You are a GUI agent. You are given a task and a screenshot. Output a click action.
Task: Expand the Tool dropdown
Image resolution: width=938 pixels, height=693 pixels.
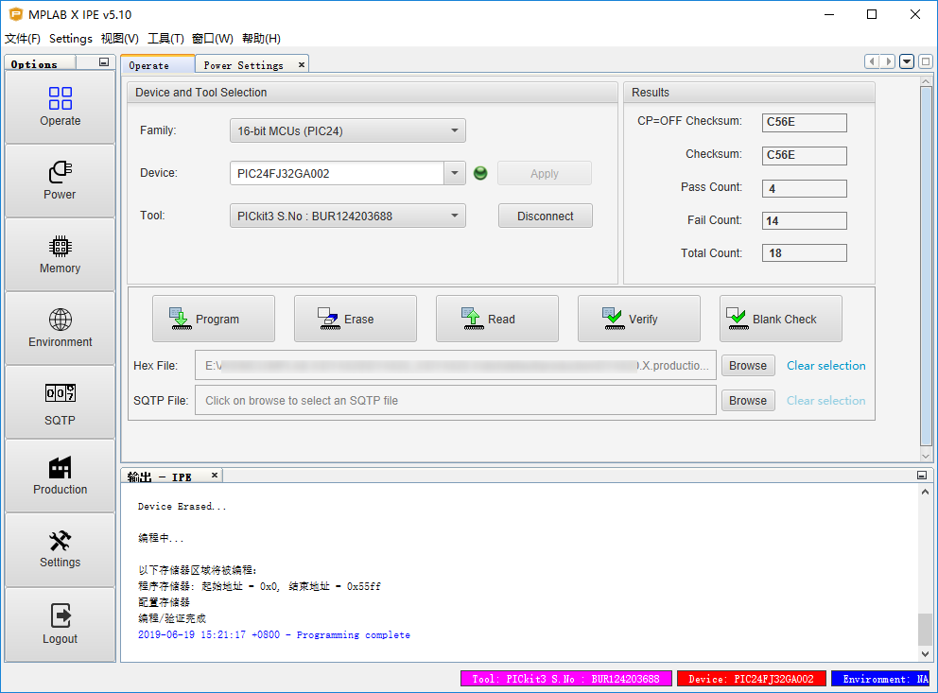pos(455,216)
